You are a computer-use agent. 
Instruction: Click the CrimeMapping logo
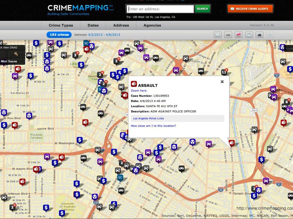(80, 10)
